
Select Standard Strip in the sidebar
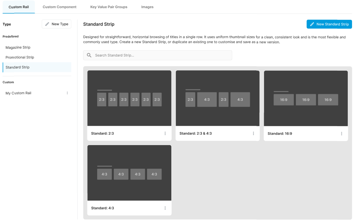[18, 67]
